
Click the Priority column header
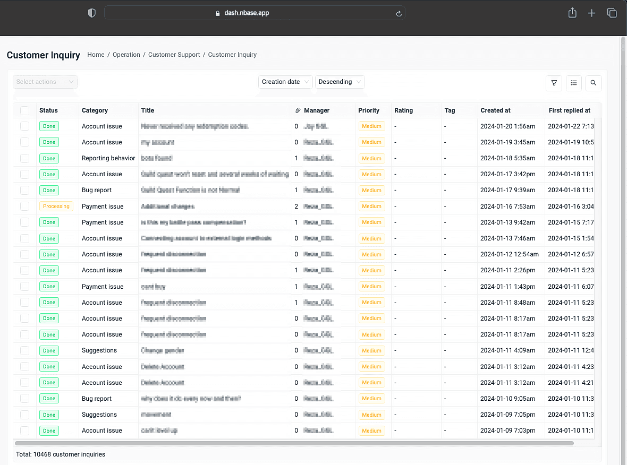[x=369, y=110]
